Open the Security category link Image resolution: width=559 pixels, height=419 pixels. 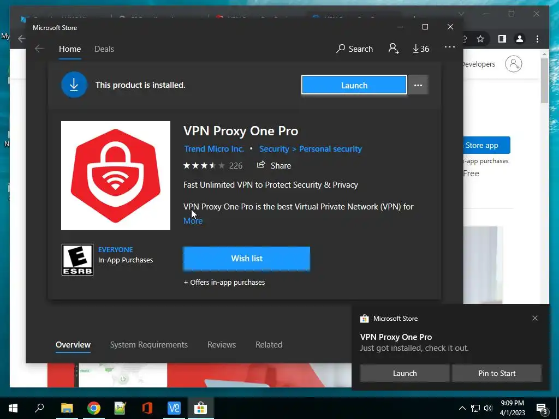274,149
